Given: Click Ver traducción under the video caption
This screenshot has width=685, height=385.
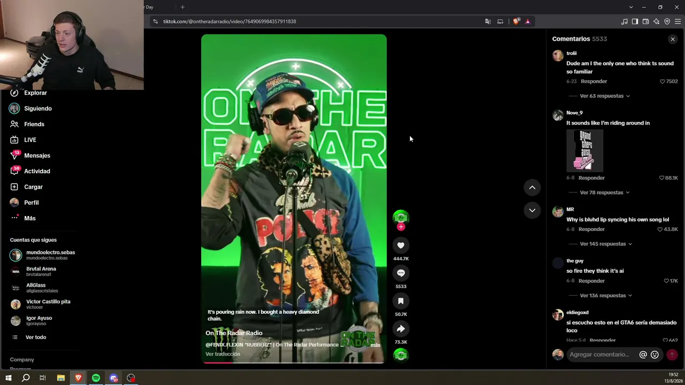Looking at the screenshot, I should 223,354.
